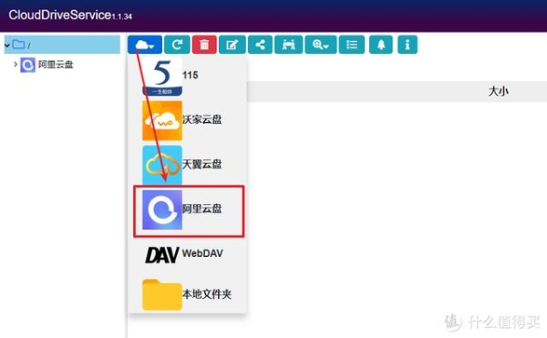Collapse the root folder tree node
This screenshot has height=338, width=547.
pyautogui.click(x=6, y=45)
